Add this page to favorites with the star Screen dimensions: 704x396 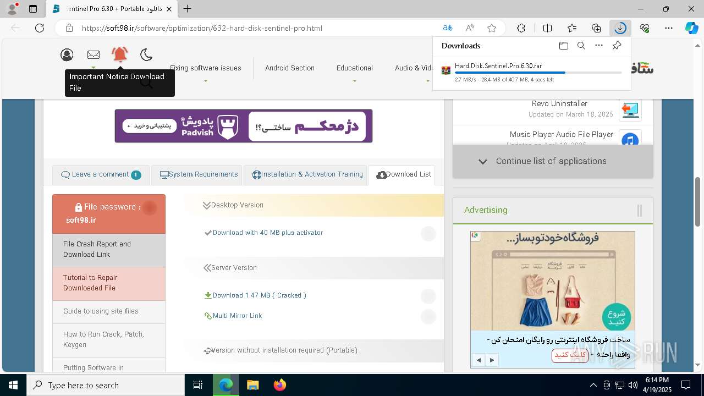(492, 28)
